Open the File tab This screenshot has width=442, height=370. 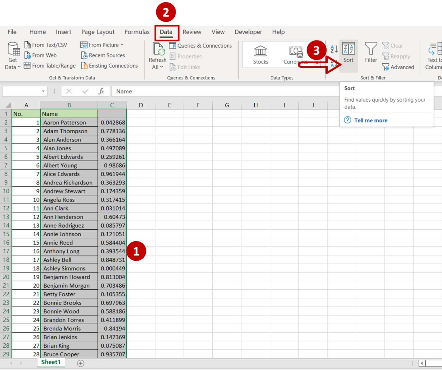[x=12, y=32]
